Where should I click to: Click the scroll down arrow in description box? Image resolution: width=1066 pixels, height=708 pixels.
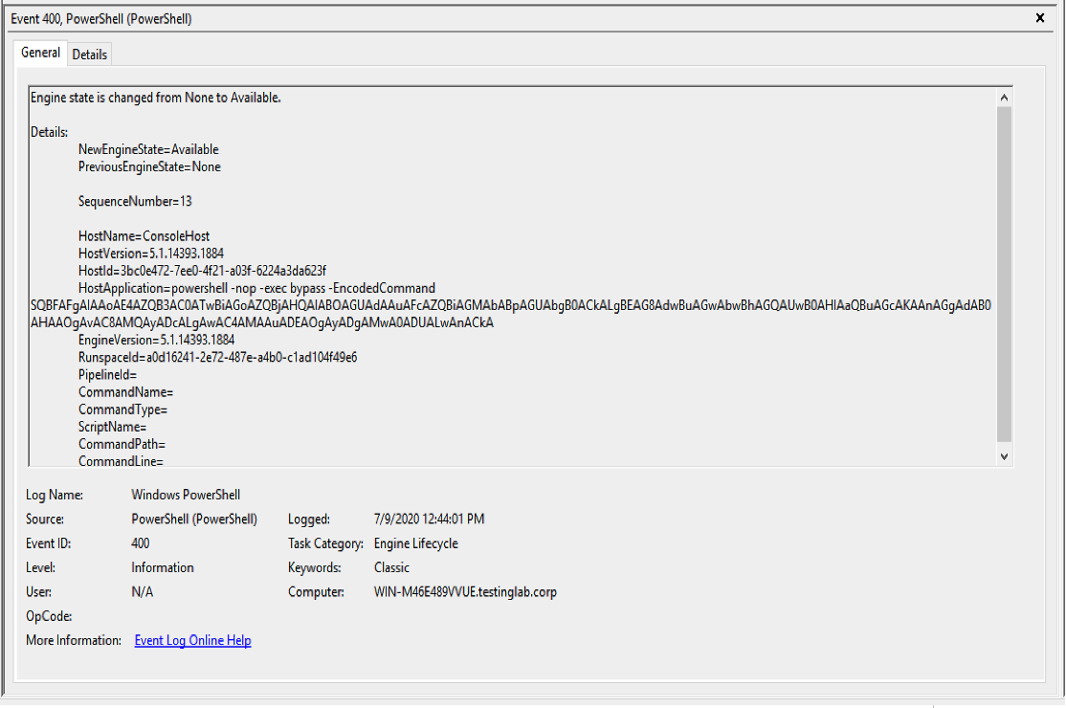[1004, 457]
